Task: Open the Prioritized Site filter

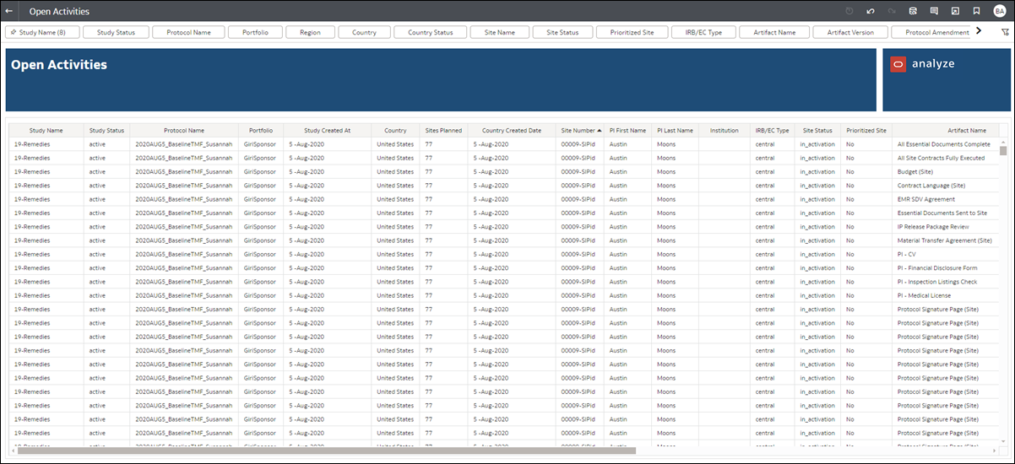Action: (631, 32)
